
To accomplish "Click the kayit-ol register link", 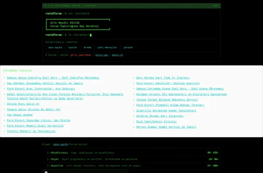I will click(117, 55).
